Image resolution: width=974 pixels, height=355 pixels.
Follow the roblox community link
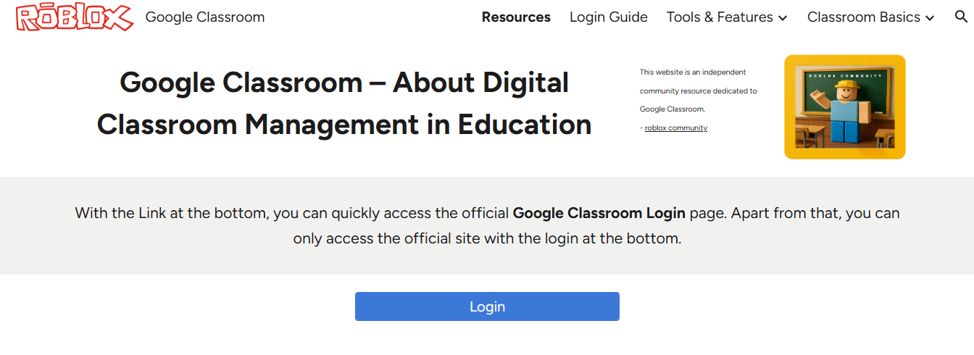pos(676,128)
